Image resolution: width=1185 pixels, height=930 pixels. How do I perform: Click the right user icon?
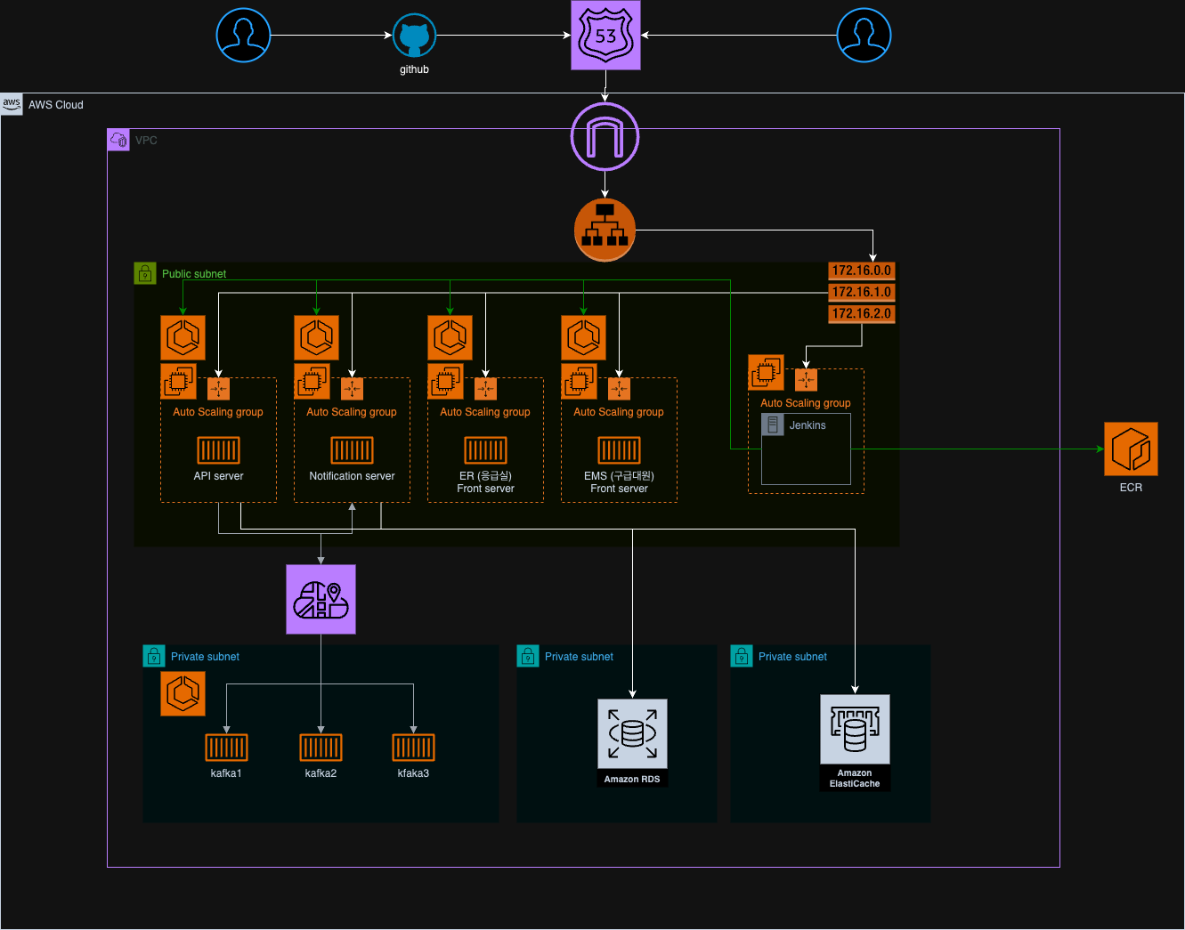click(864, 36)
